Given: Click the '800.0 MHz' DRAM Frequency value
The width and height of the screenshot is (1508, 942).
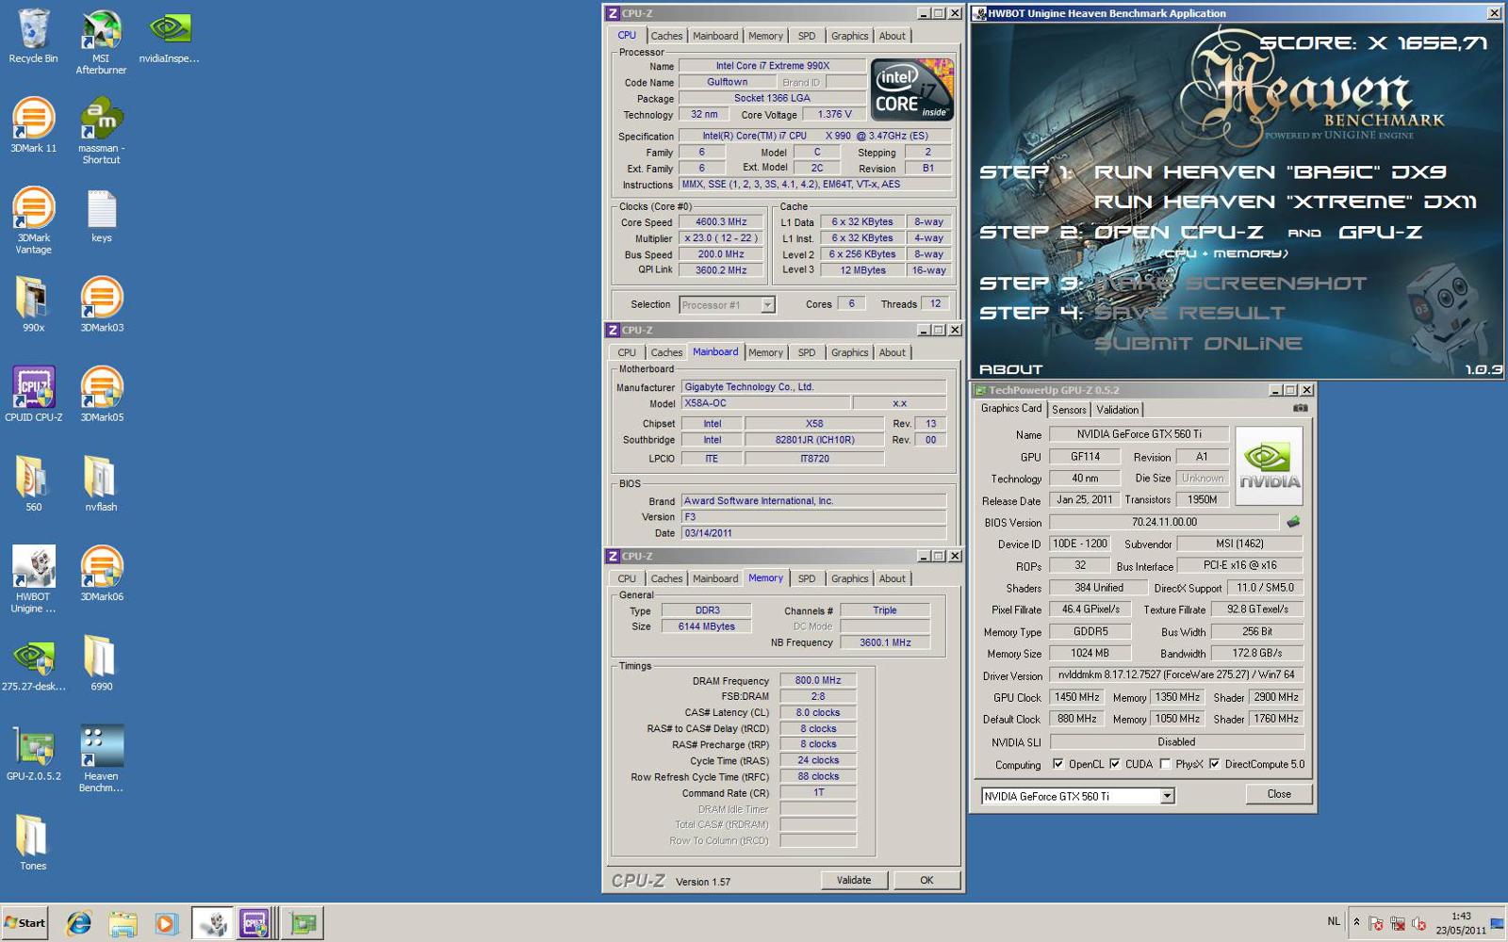Looking at the screenshot, I should click(817, 680).
